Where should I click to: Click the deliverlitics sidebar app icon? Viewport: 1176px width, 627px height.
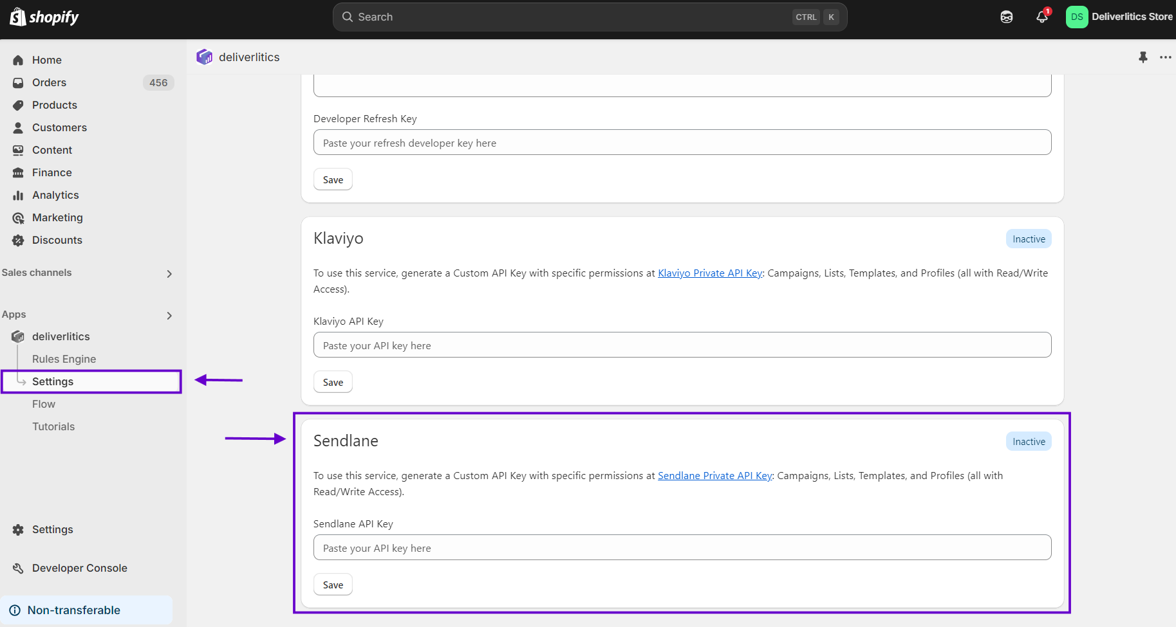pos(18,337)
